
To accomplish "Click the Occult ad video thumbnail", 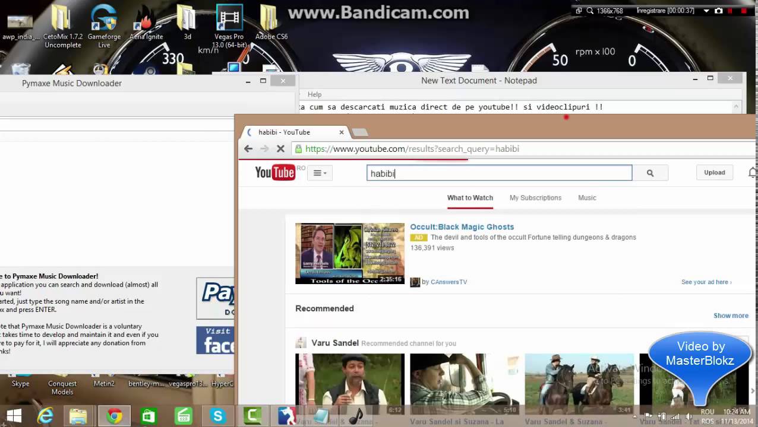I will [x=350, y=253].
